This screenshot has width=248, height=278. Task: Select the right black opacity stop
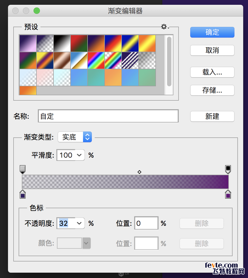tap(228, 170)
